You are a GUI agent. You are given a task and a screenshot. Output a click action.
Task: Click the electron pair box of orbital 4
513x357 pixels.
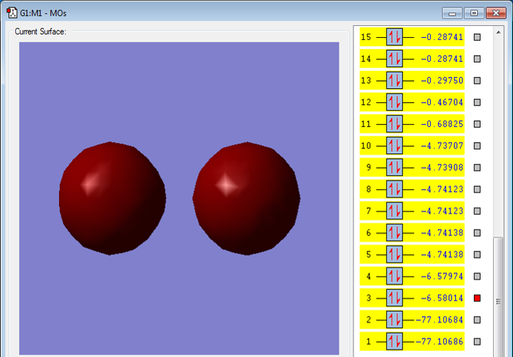(x=394, y=276)
